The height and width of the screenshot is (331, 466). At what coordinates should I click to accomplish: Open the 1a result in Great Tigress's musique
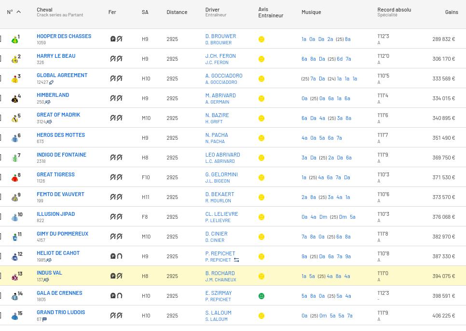click(x=304, y=177)
